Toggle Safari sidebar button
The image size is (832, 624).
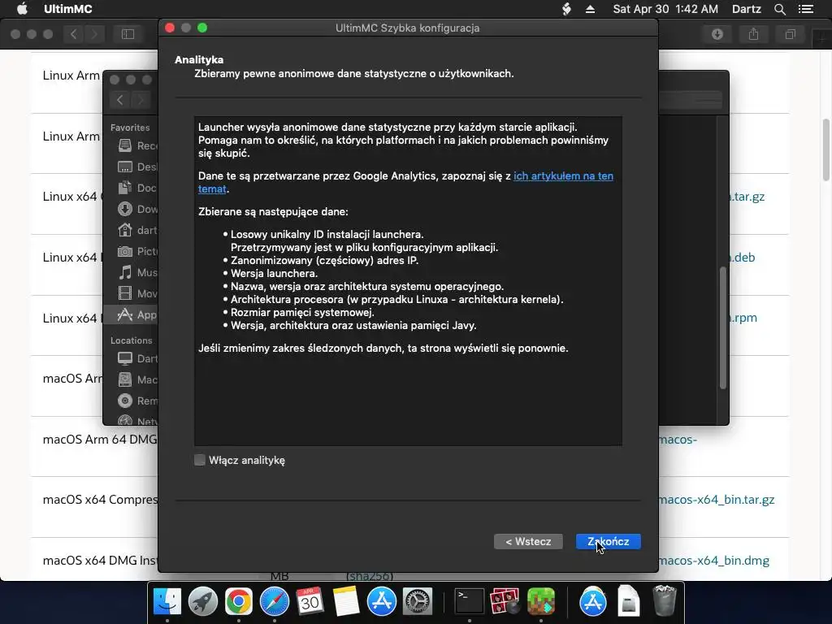coord(128,34)
